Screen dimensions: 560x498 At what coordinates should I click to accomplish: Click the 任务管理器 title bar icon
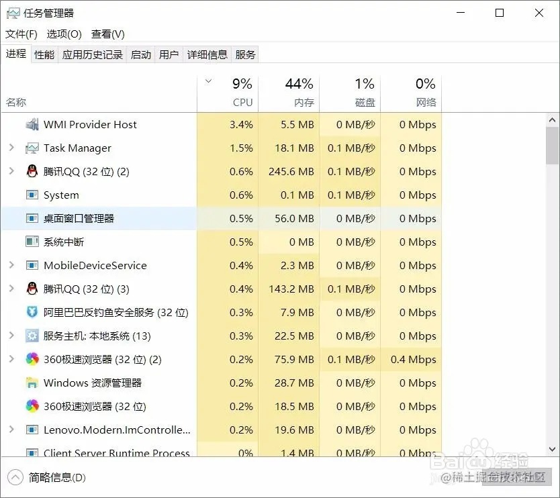tap(13, 13)
